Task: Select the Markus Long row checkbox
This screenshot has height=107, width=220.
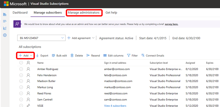Action: click(21, 87)
